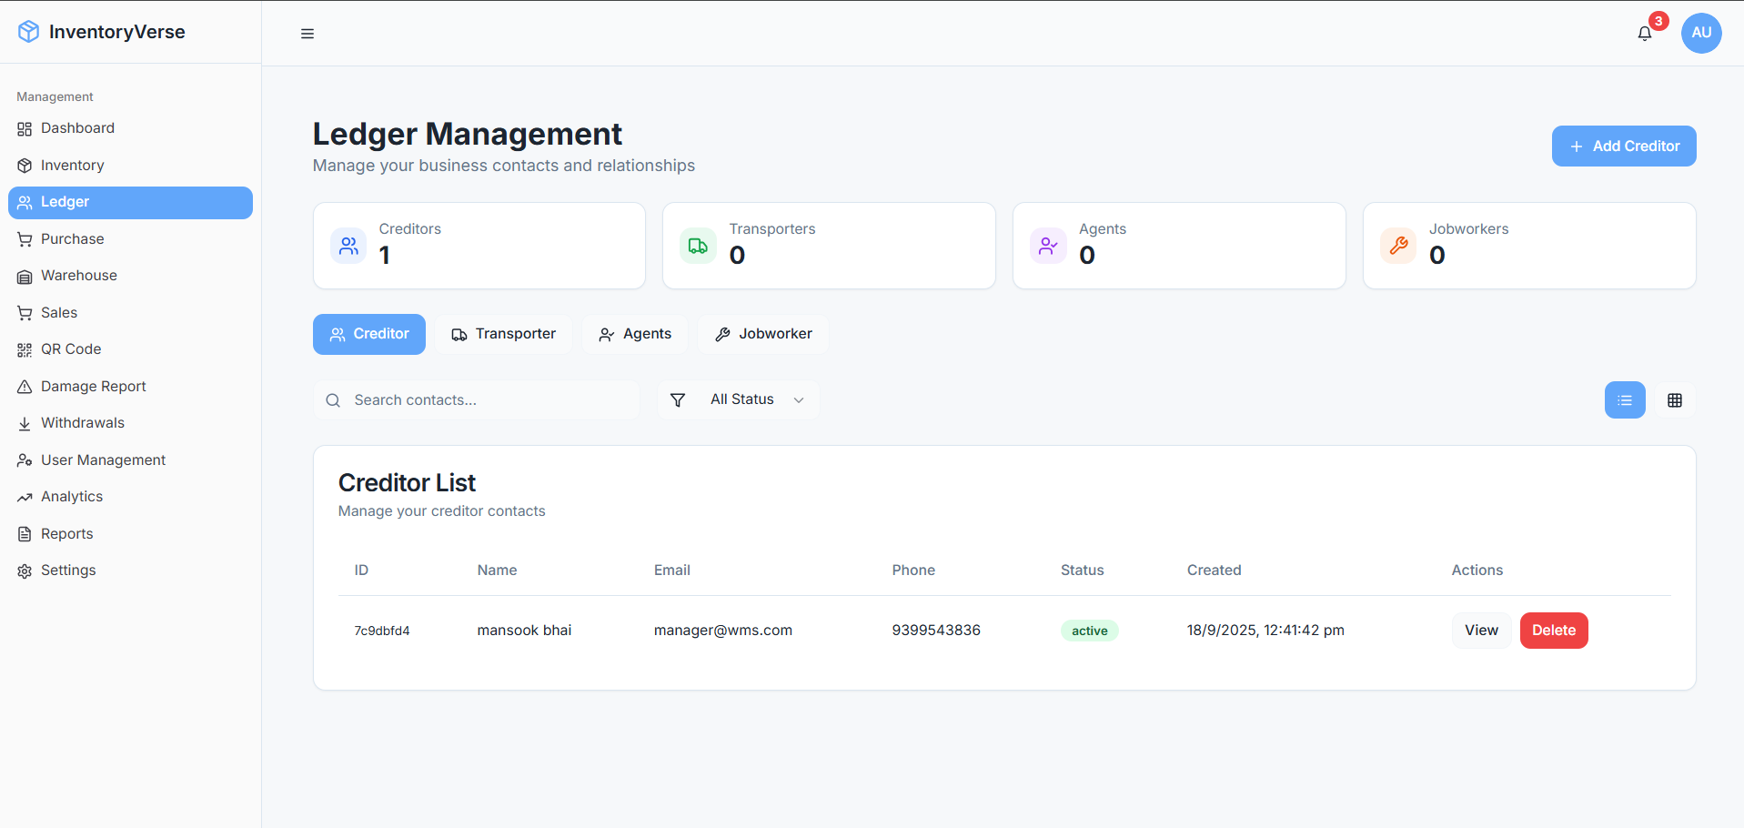The width and height of the screenshot is (1744, 828).
Task: Open Damage Report from sidebar
Action: tap(93, 386)
